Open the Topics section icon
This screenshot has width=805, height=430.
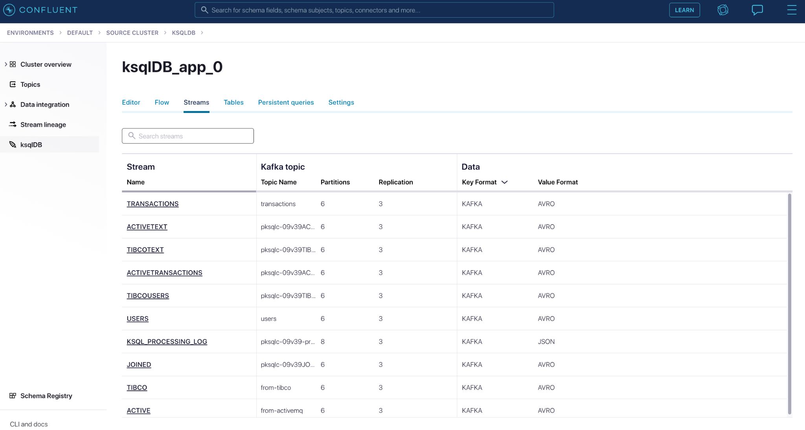[13, 84]
